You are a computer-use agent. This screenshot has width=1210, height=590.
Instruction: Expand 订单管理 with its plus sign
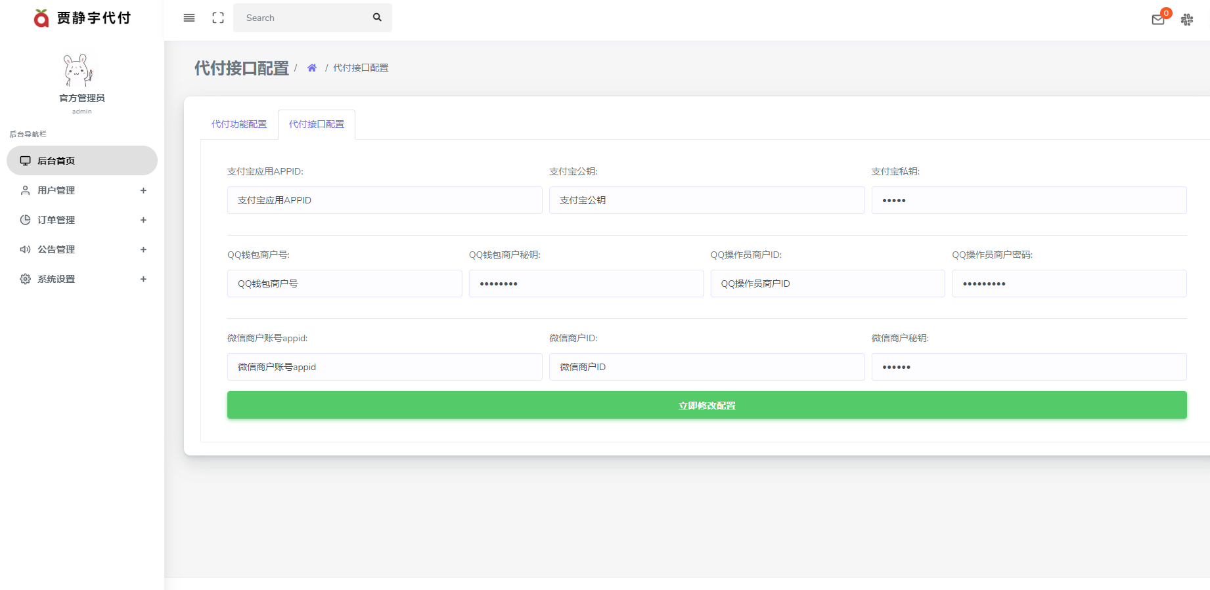pyautogui.click(x=143, y=220)
